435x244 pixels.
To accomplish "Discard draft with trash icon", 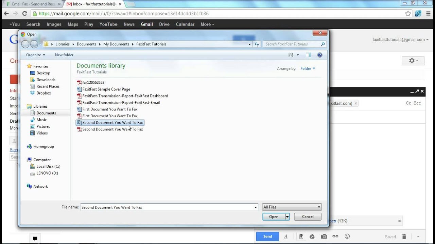I will click(404, 237).
